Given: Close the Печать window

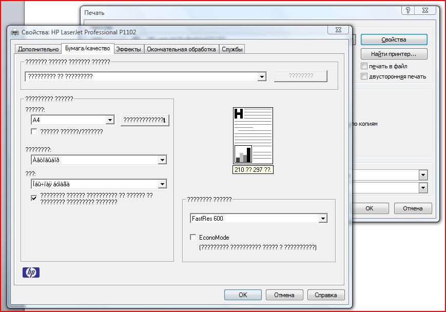Looking at the screenshot, I should (x=425, y=11).
